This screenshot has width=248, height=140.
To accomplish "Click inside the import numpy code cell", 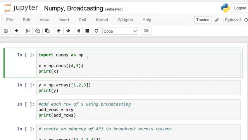I will 138,63.
